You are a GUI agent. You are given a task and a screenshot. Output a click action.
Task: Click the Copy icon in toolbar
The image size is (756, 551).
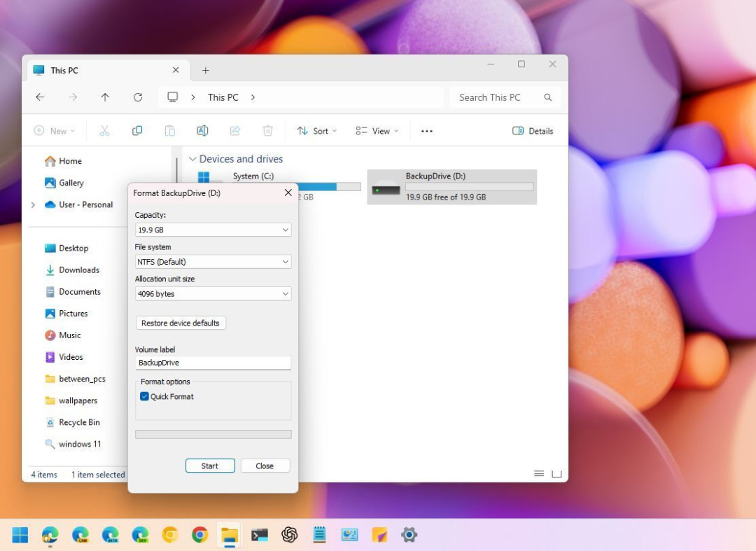tap(137, 131)
